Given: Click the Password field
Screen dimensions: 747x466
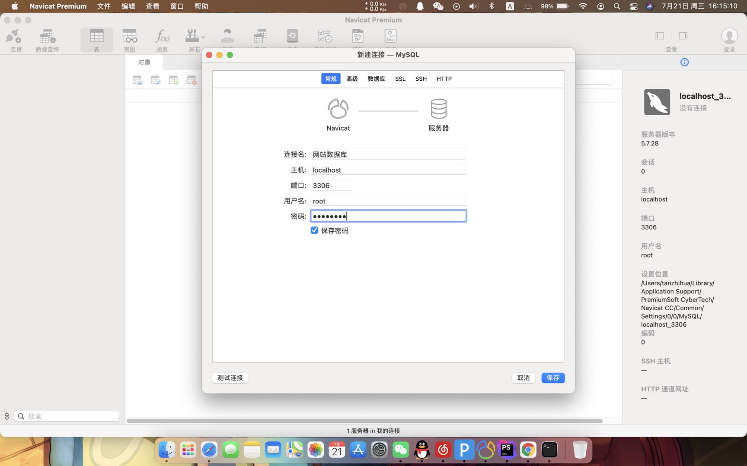Looking at the screenshot, I should coord(388,216).
